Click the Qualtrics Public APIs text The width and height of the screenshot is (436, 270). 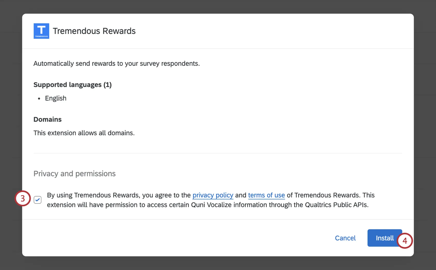pyautogui.click(x=336, y=205)
